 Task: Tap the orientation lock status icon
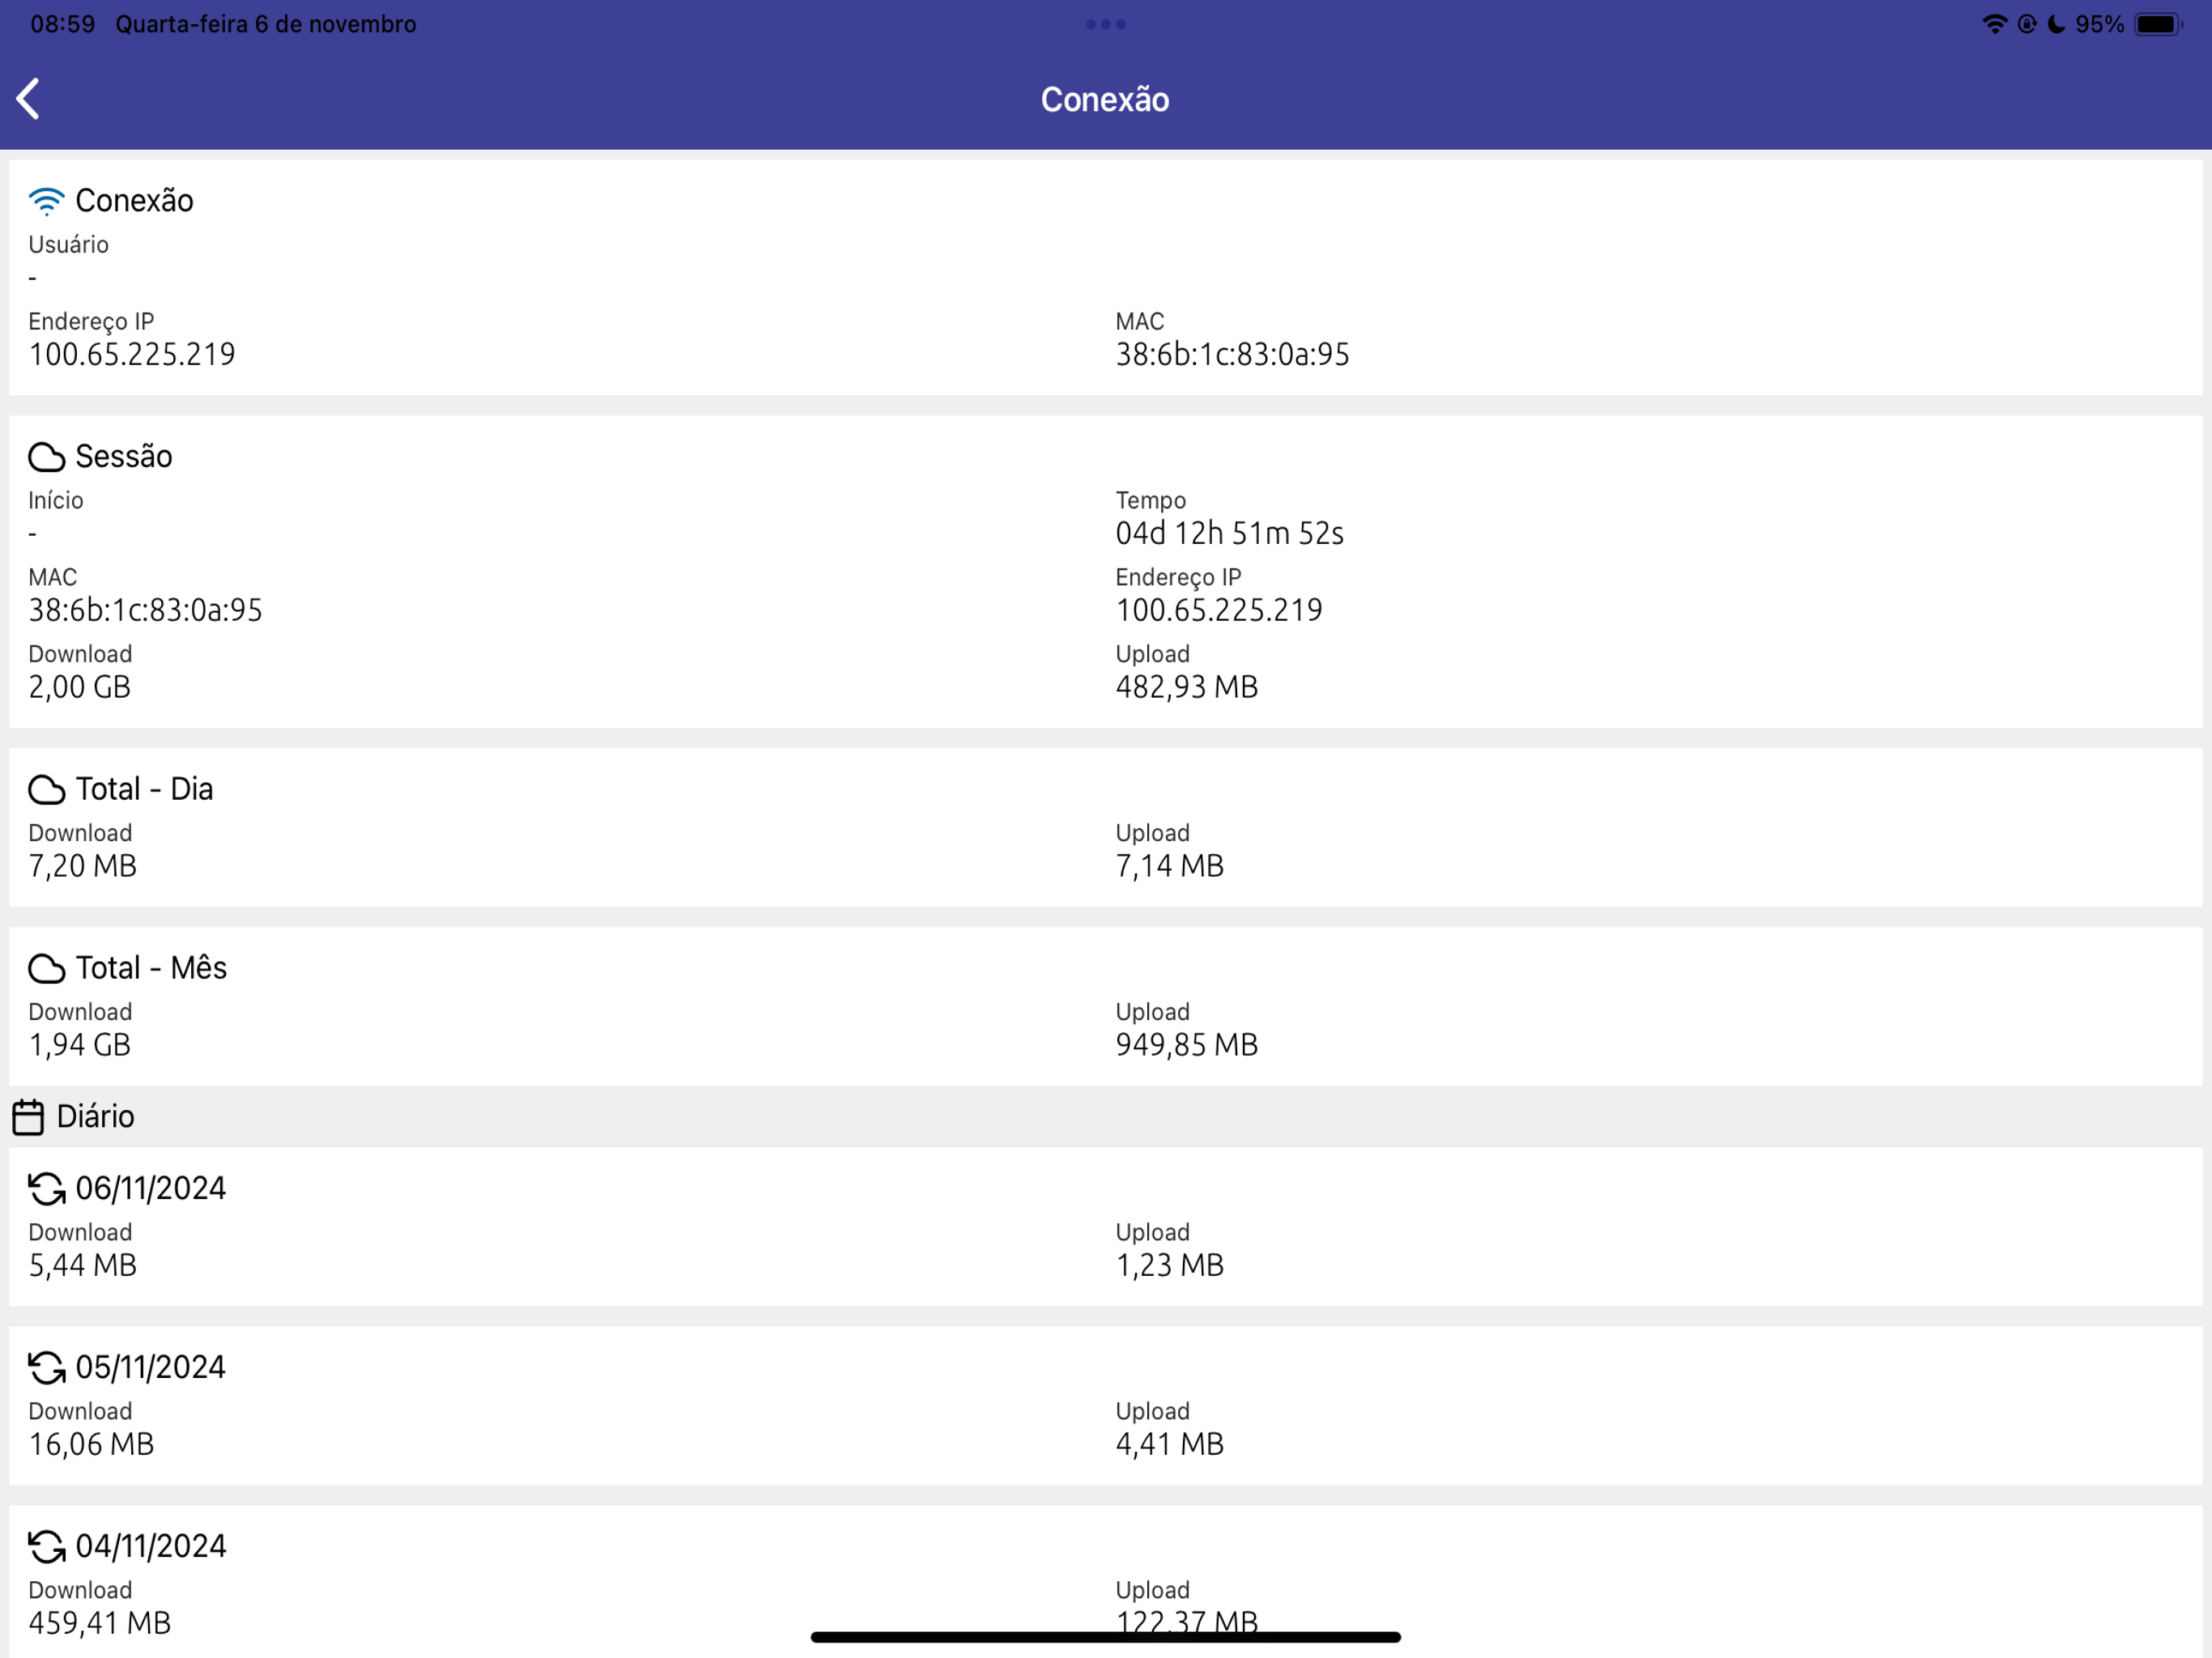point(2027,24)
